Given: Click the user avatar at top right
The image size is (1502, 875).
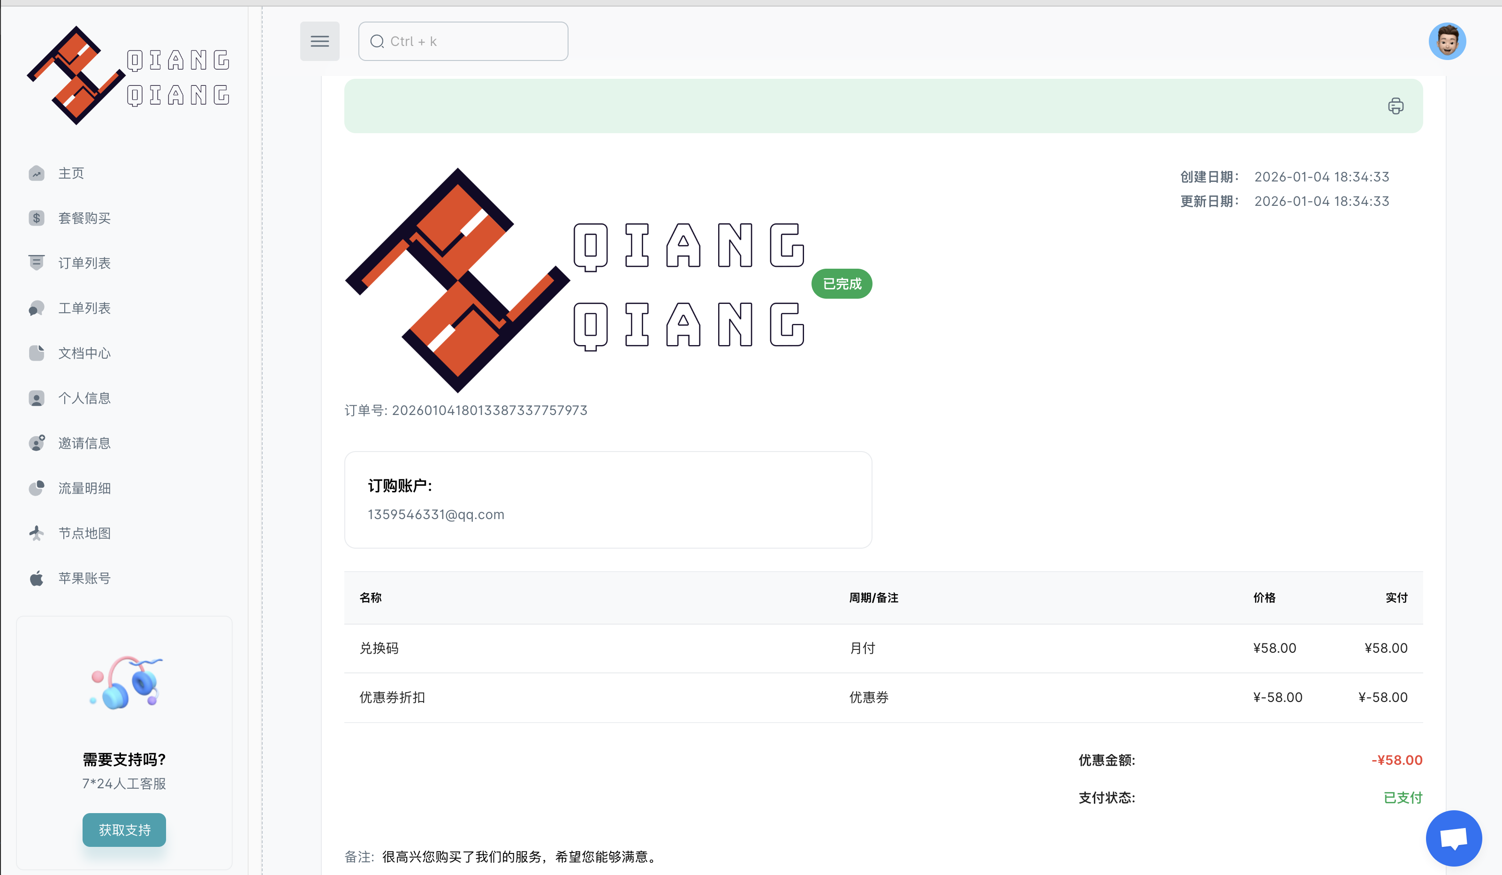Looking at the screenshot, I should pyautogui.click(x=1449, y=41).
